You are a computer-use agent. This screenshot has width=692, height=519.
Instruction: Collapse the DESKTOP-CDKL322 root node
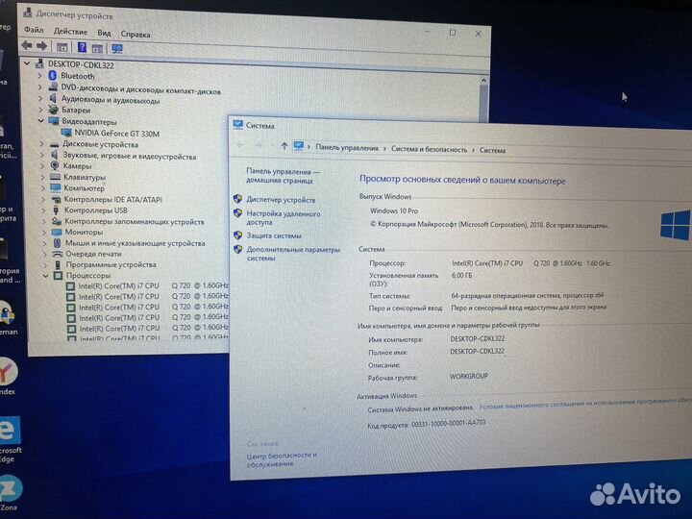pos(27,63)
